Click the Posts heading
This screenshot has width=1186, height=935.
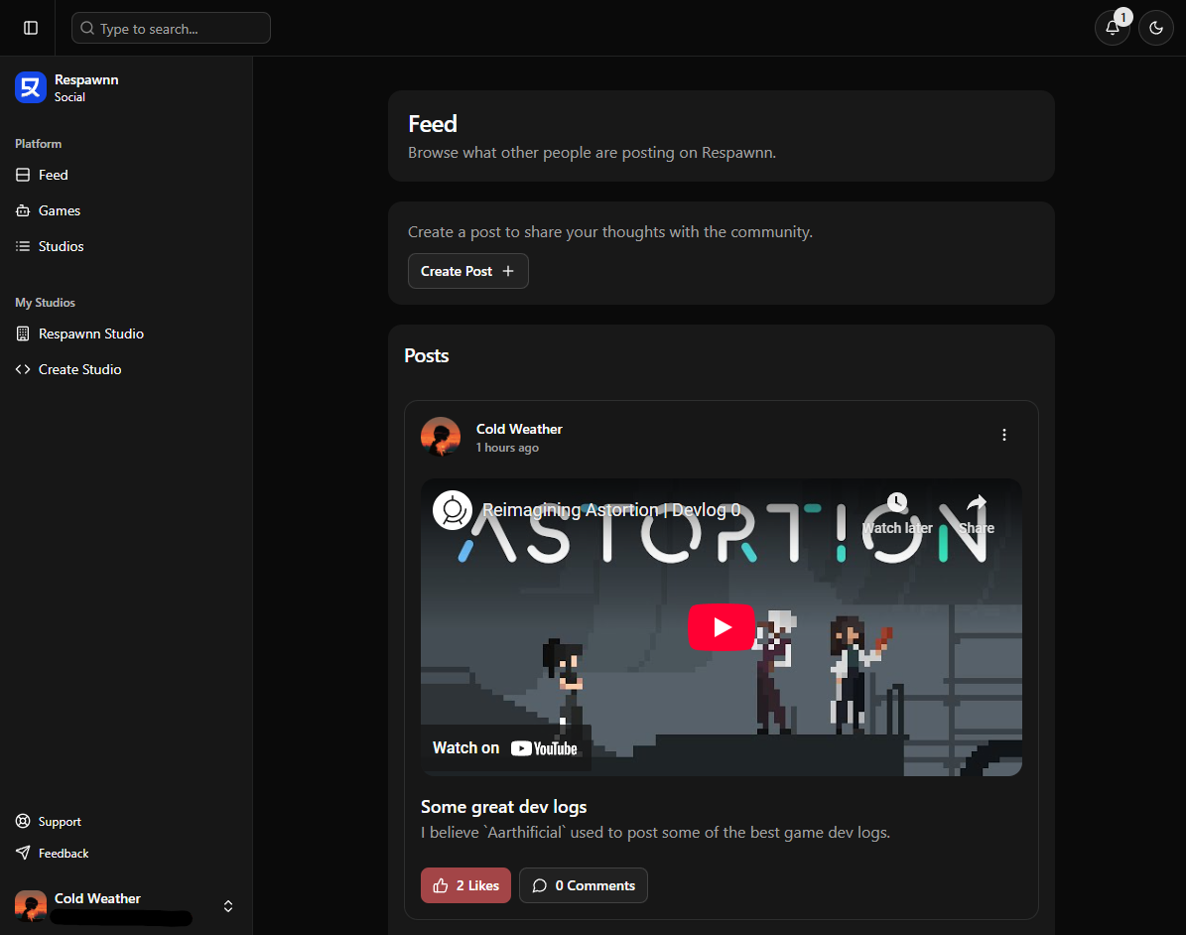(x=427, y=355)
